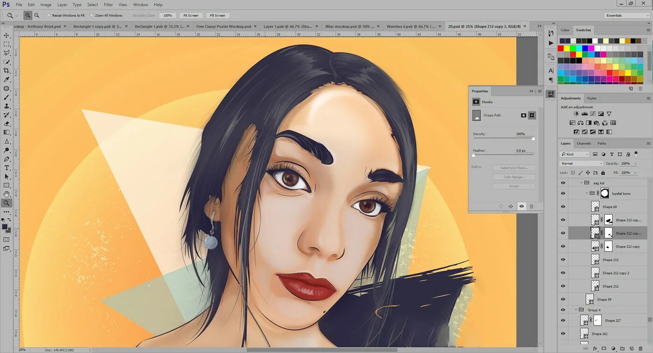Toggle mask visibility eye in Properties panel

521,206
